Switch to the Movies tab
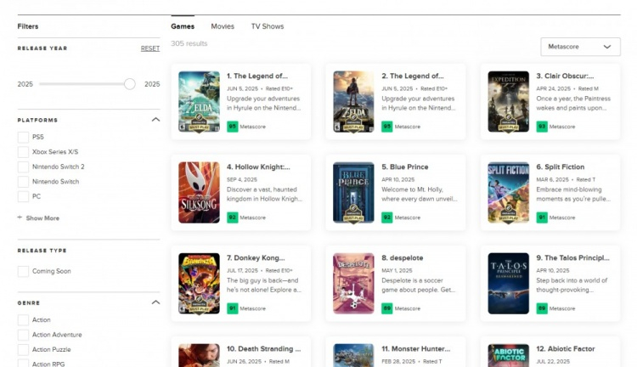 coord(223,26)
